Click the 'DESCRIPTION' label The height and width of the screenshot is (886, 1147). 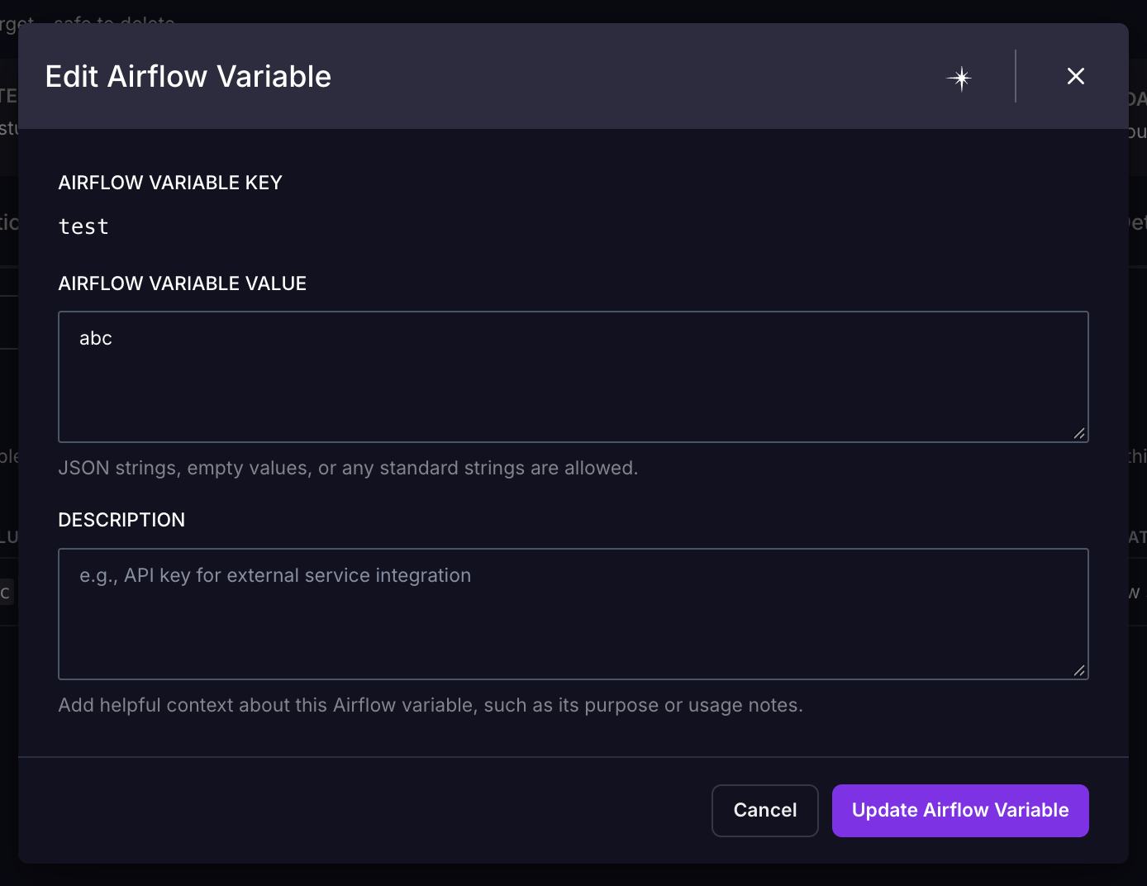click(121, 520)
